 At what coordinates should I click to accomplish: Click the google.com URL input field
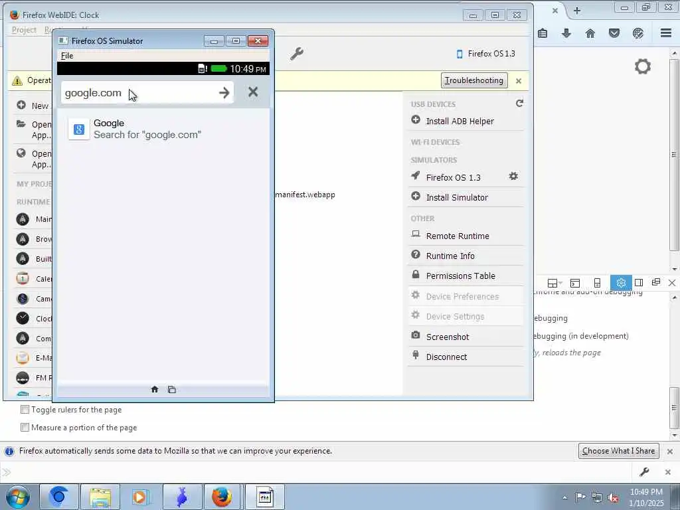(138, 92)
